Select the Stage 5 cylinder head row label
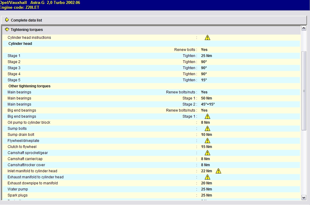Viewport: 310px width, 205px height. coord(14,80)
